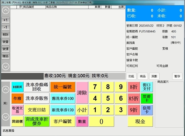
Task: Choose 信用卡 credit card payment
Action: (x=147, y=110)
